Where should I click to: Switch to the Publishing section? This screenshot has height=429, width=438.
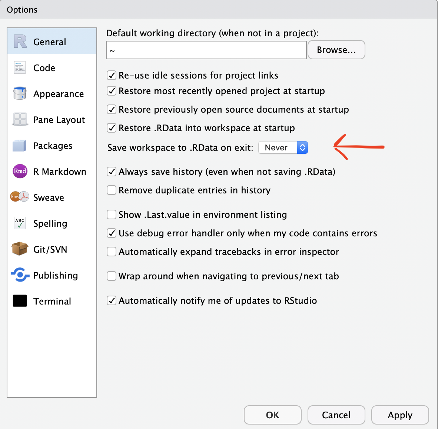(56, 275)
